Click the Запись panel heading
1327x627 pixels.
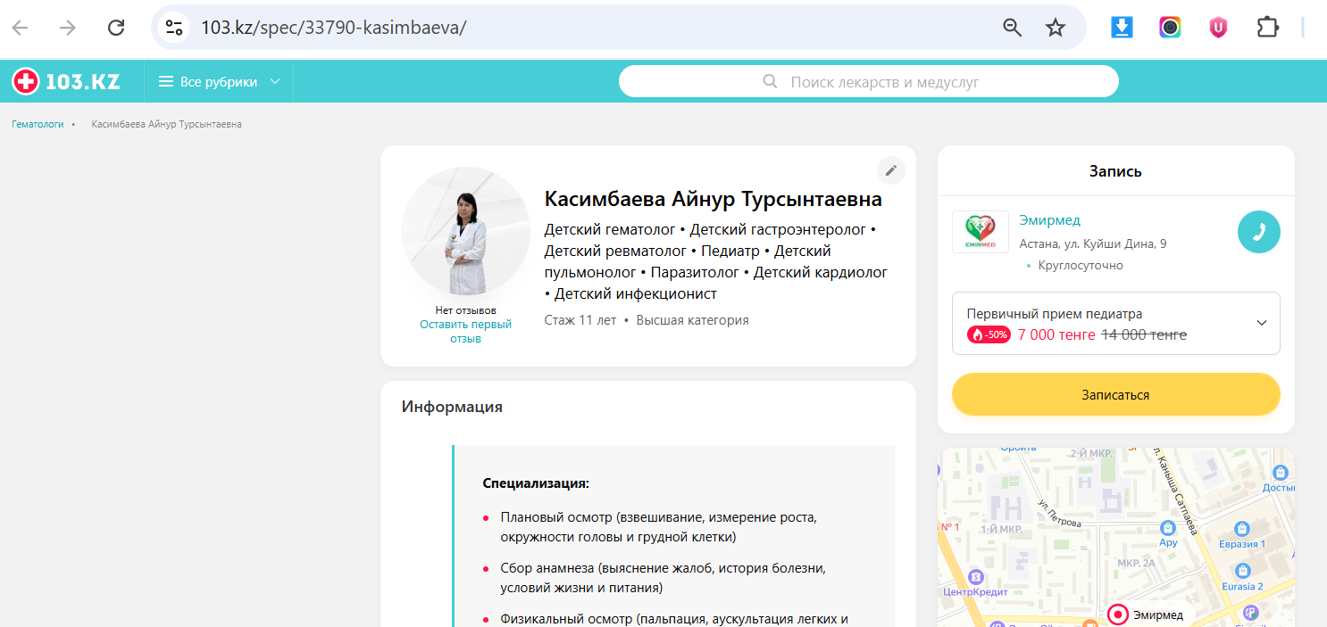pos(1115,171)
